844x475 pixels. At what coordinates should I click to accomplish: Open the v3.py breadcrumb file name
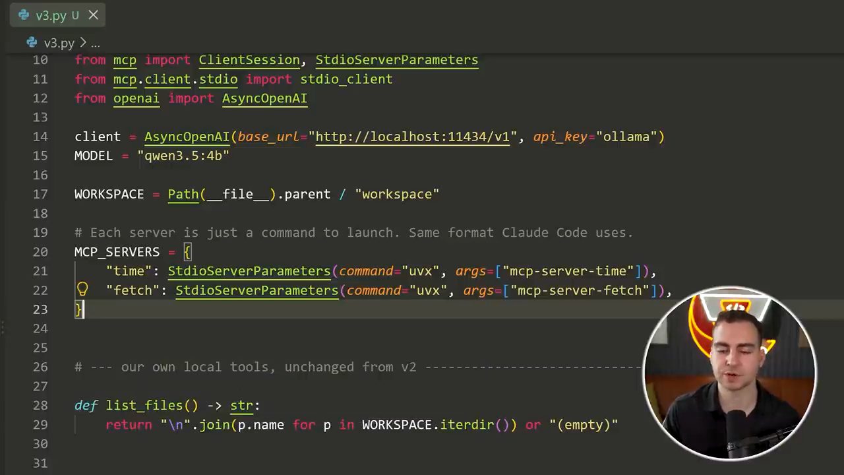[59, 44]
